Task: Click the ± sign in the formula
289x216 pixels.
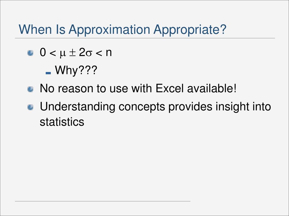Action: (x=73, y=53)
